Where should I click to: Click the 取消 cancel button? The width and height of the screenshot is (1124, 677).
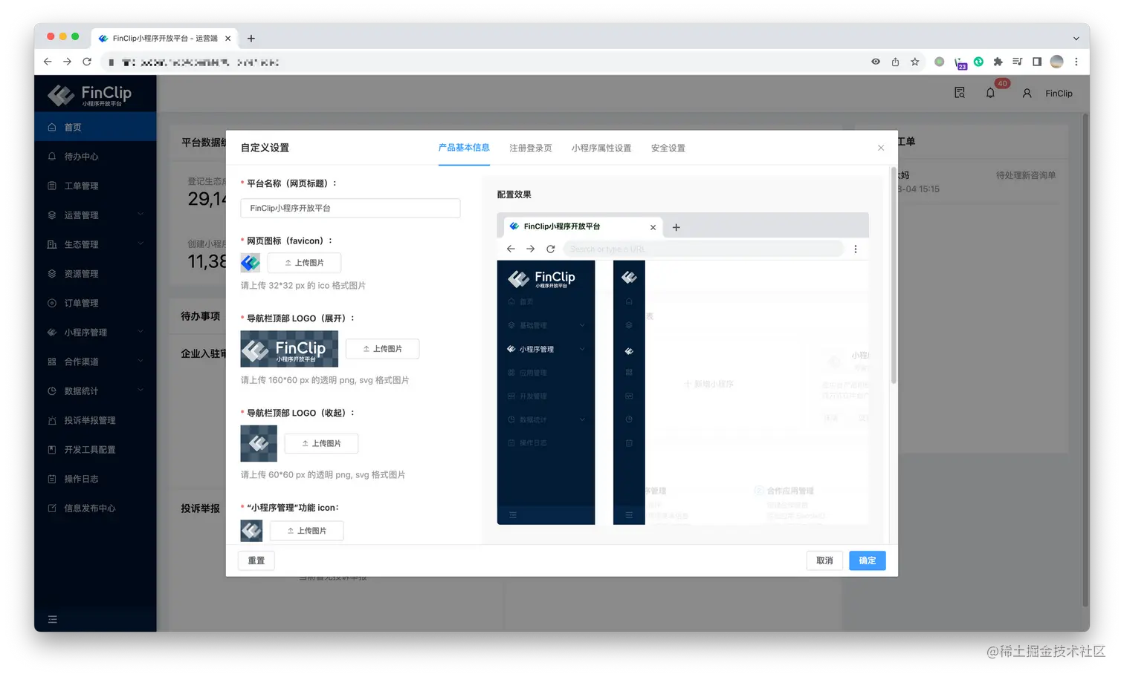point(824,560)
